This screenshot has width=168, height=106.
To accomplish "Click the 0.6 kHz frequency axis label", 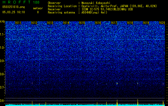I will [x=2, y=101].
